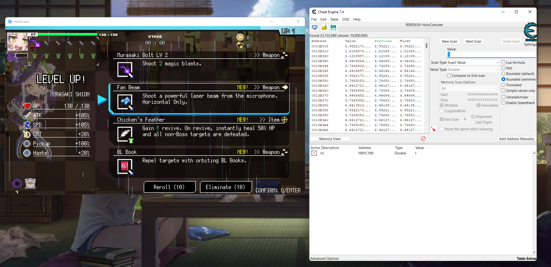Click the HP heart stat icon

[27, 106]
